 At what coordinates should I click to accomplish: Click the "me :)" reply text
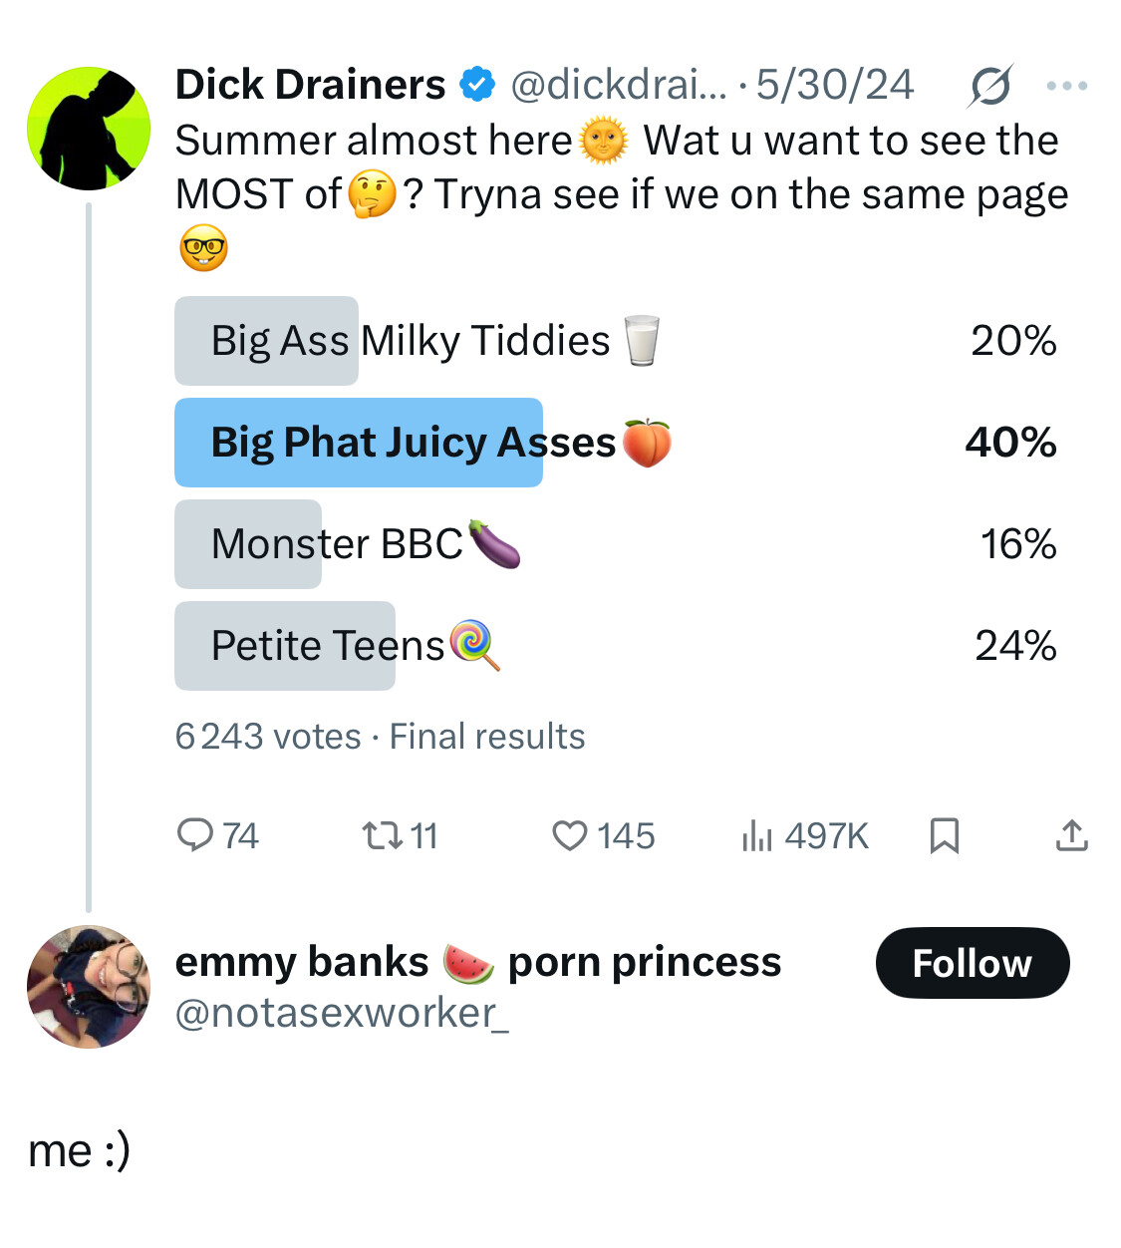click(x=80, y=1150)
